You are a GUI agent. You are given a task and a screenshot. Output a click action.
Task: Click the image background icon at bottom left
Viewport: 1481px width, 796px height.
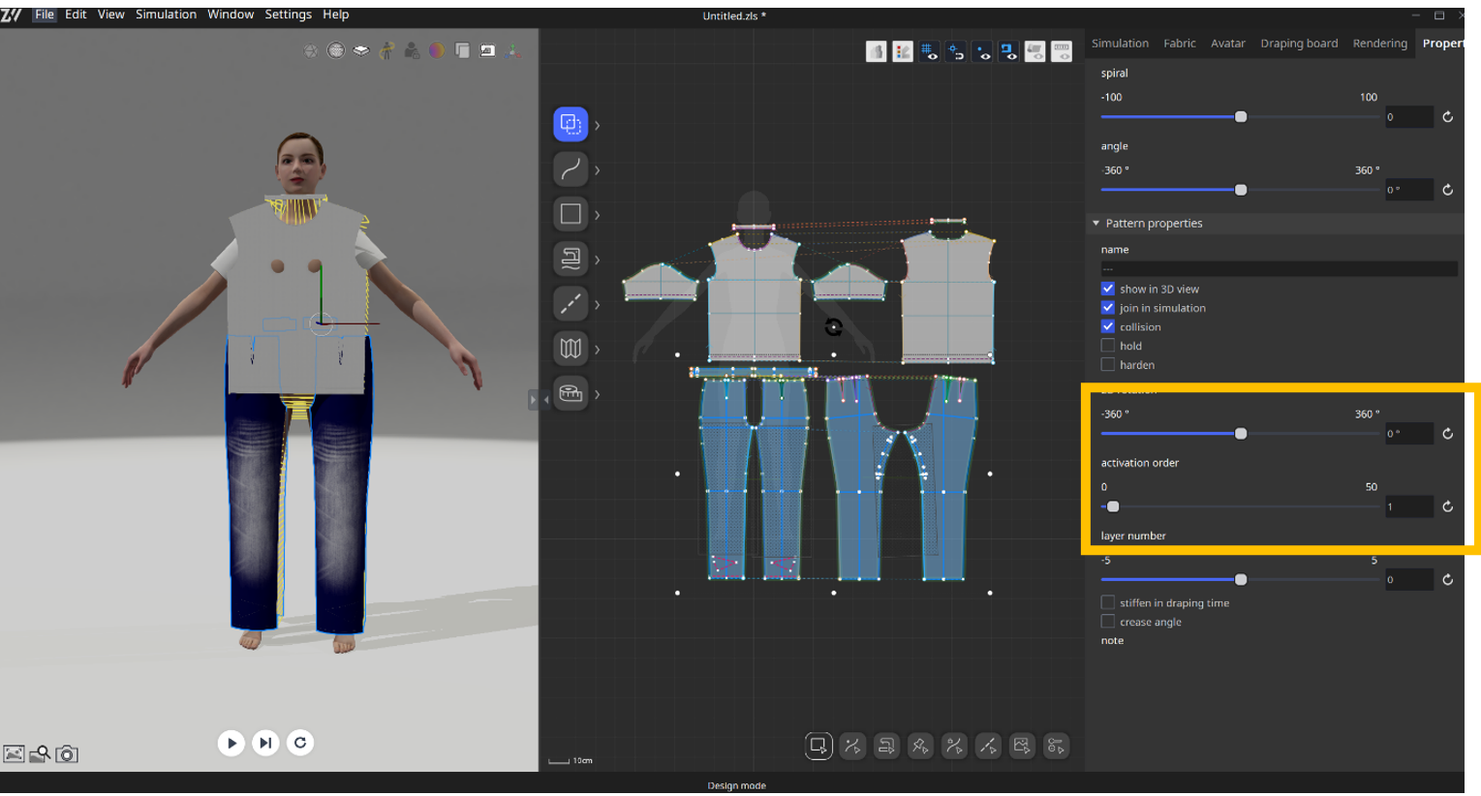click(x=14, y=753)
